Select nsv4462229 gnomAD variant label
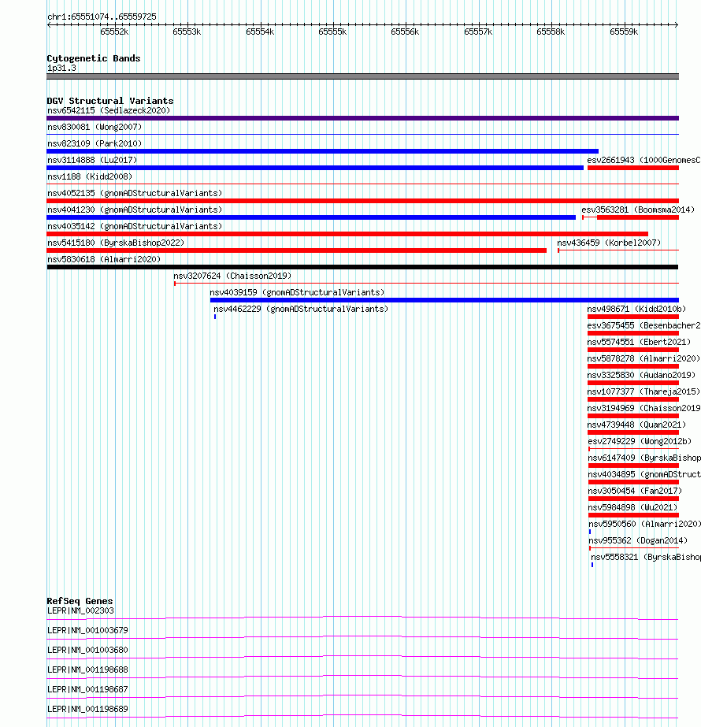Viewport: 701px width, 727px height. (301, 309)
